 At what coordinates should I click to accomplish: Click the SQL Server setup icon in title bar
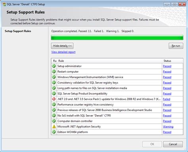[4, 4]
